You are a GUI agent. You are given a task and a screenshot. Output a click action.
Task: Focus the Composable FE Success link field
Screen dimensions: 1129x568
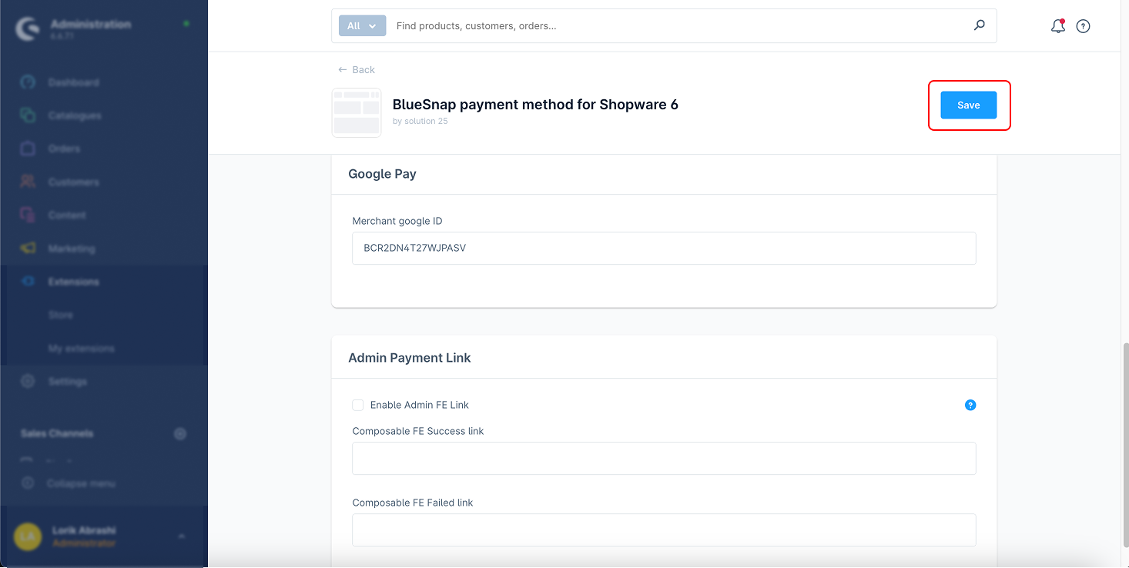click(663, 459)
